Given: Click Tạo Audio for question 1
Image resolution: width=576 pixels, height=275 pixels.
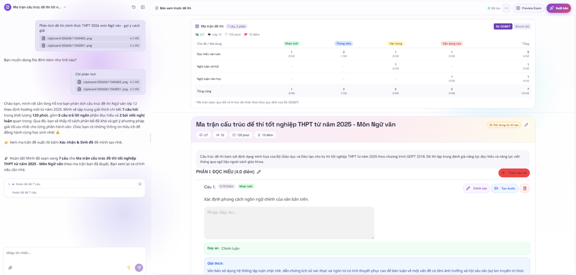Looking at the screenshot, I should pyautogui.click(x=505, y=189).
